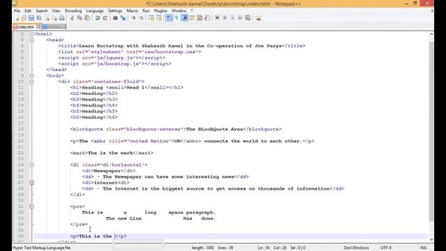Open the Settings menu
Screen dimensions: 446x251
[115, 11]
